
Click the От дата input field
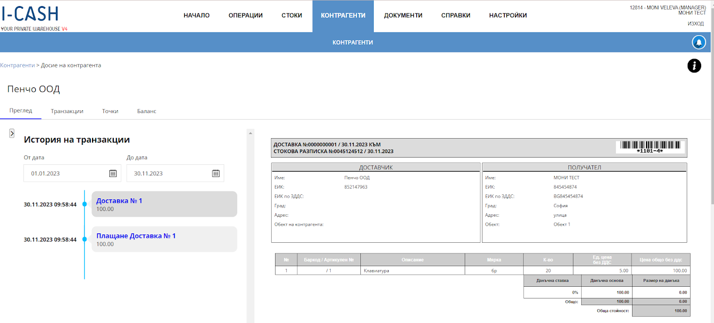pos(72,173)
